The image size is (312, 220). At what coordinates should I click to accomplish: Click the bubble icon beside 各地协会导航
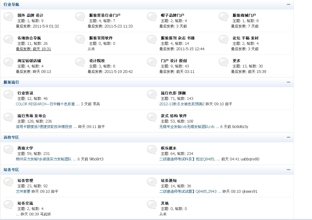coord(8,39)
